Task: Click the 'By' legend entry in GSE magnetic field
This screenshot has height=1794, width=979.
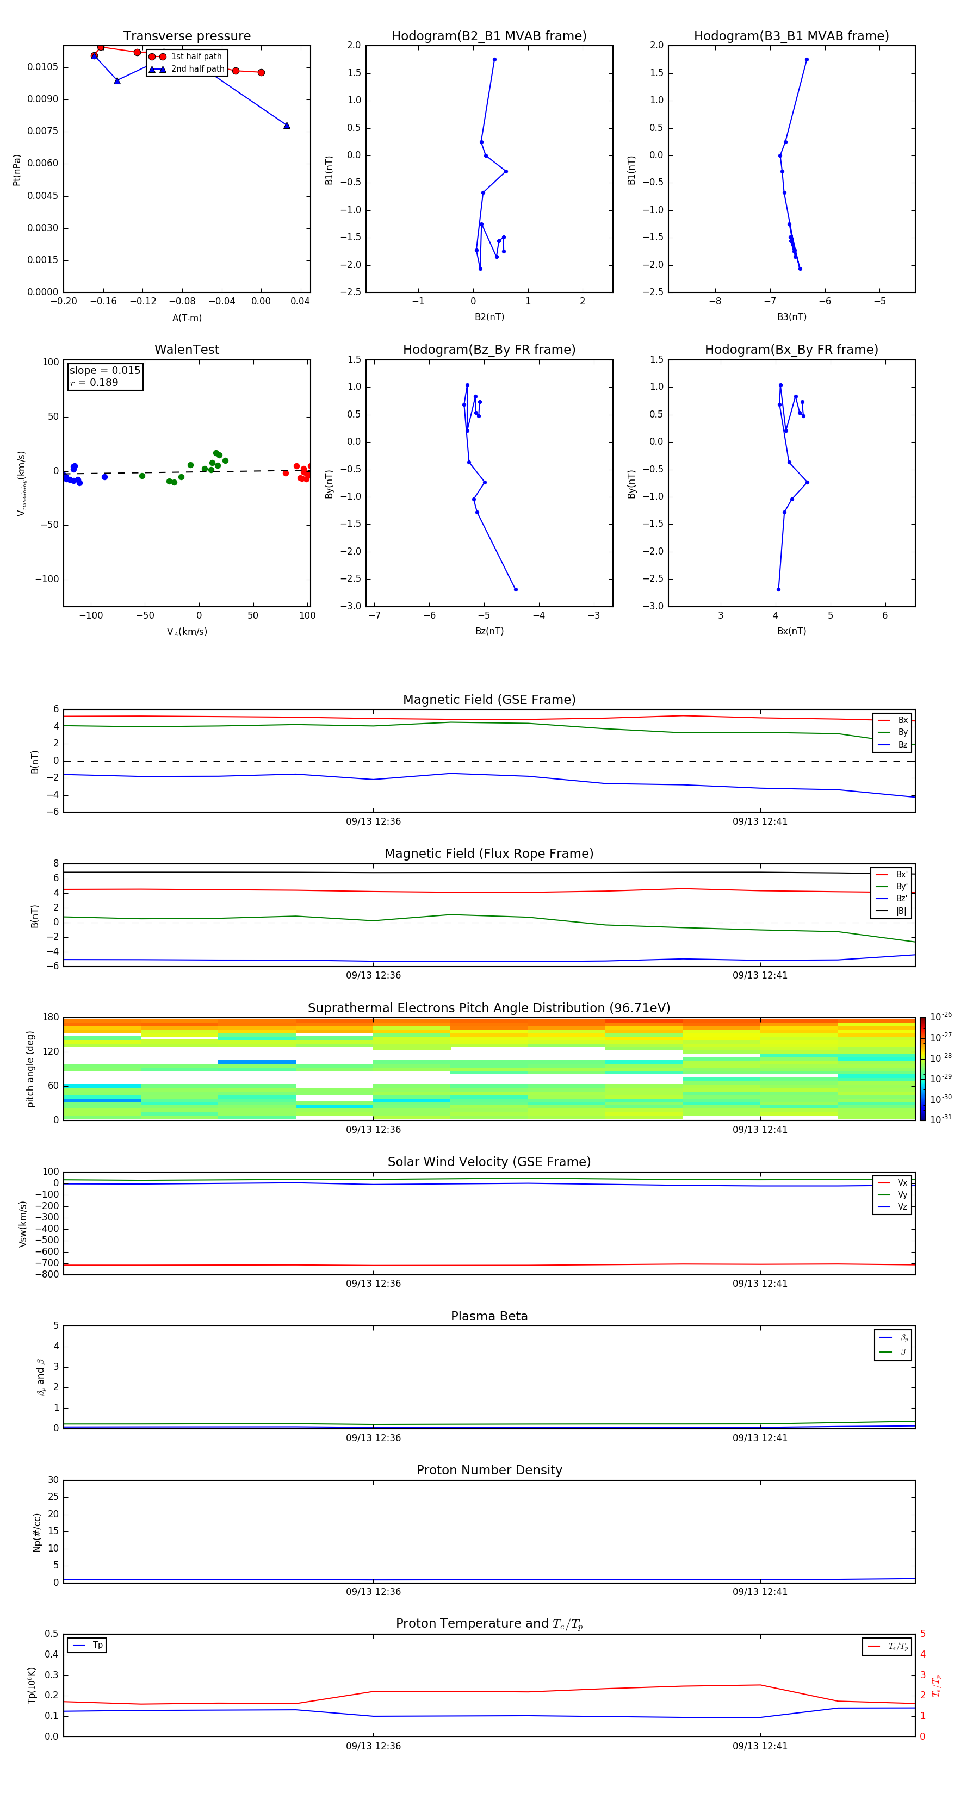Action: point(893,733)
